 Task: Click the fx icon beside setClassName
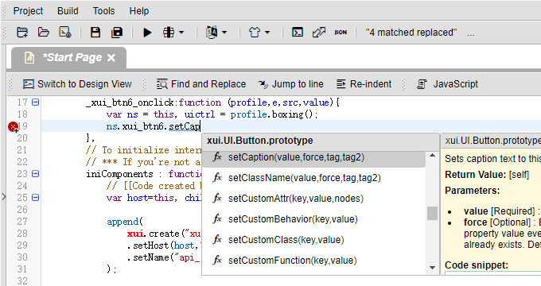tap(217, 177)
